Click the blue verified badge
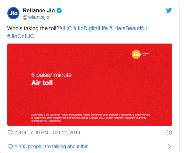Screen dimensions: 189x153 (x=60, y=11)
